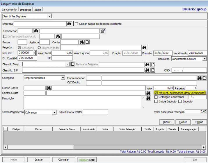208x163 pixels.
Task: Uncheck Mês ref. acompanha data vencimento
Action: pyautogui.click(x=156, y=93)
